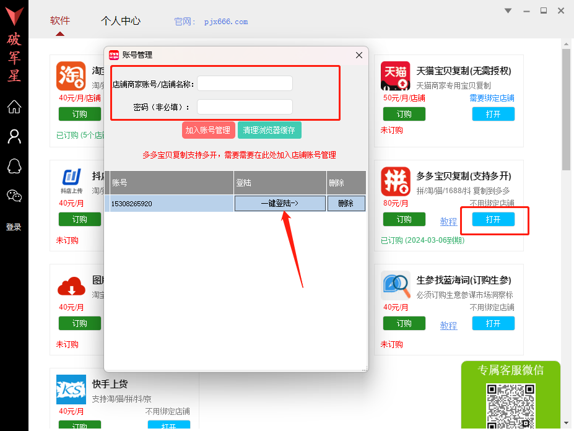This screenshot has height=431, width=574.
Task: Click the QQ penguin icon in the sidebar
Action: coord(14,166)
